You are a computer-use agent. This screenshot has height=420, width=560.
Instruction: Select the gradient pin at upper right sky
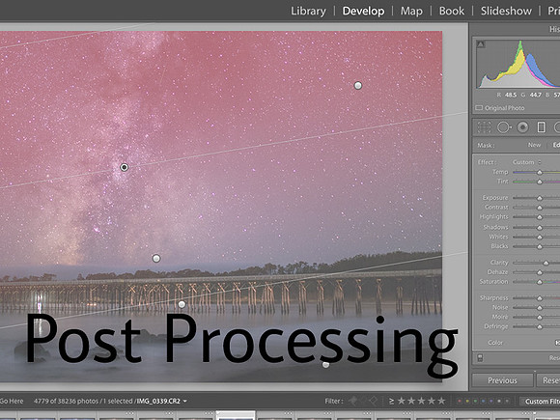358,85
